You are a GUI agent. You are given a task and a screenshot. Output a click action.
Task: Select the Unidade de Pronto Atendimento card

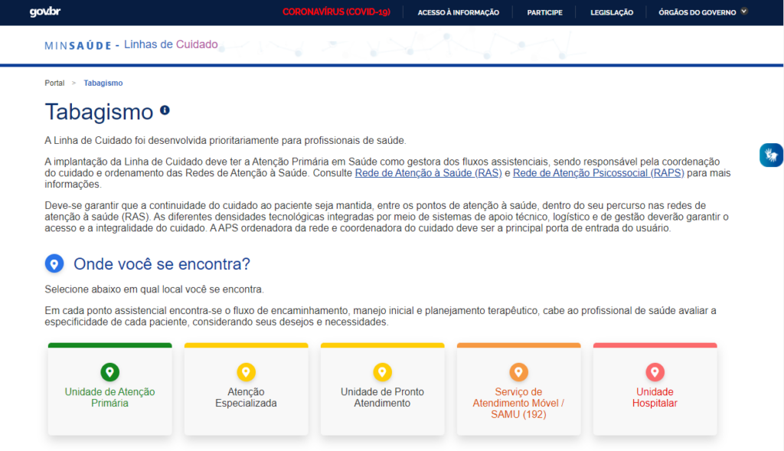(383, 389)
